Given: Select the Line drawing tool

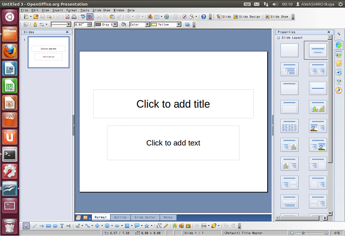Looking at the screenshot, I should (35, 226).
